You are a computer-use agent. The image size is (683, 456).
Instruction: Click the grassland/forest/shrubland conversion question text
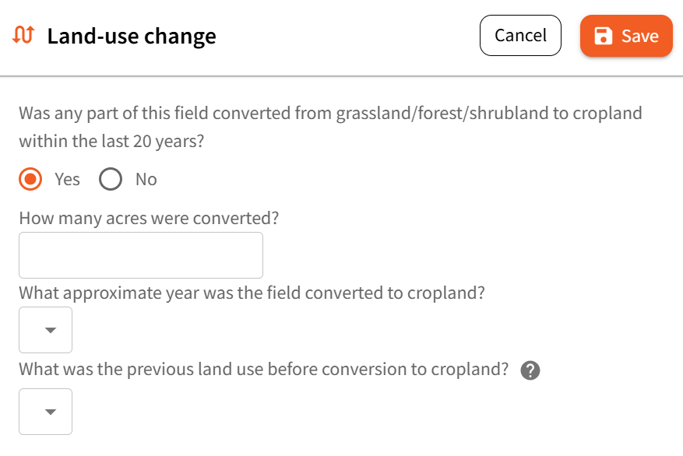coord(330,114)
